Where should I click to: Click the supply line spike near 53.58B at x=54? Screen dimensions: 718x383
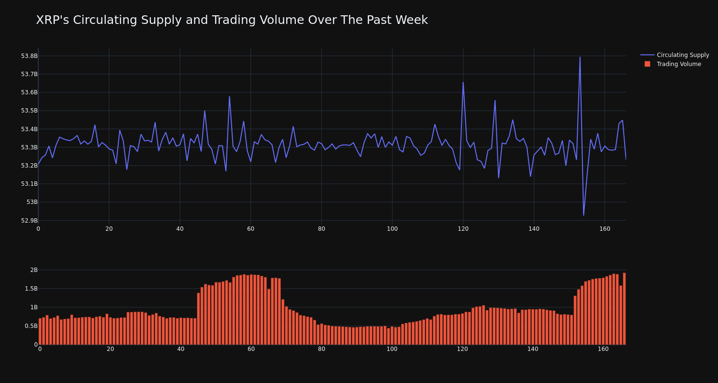(x=229, y=97)
